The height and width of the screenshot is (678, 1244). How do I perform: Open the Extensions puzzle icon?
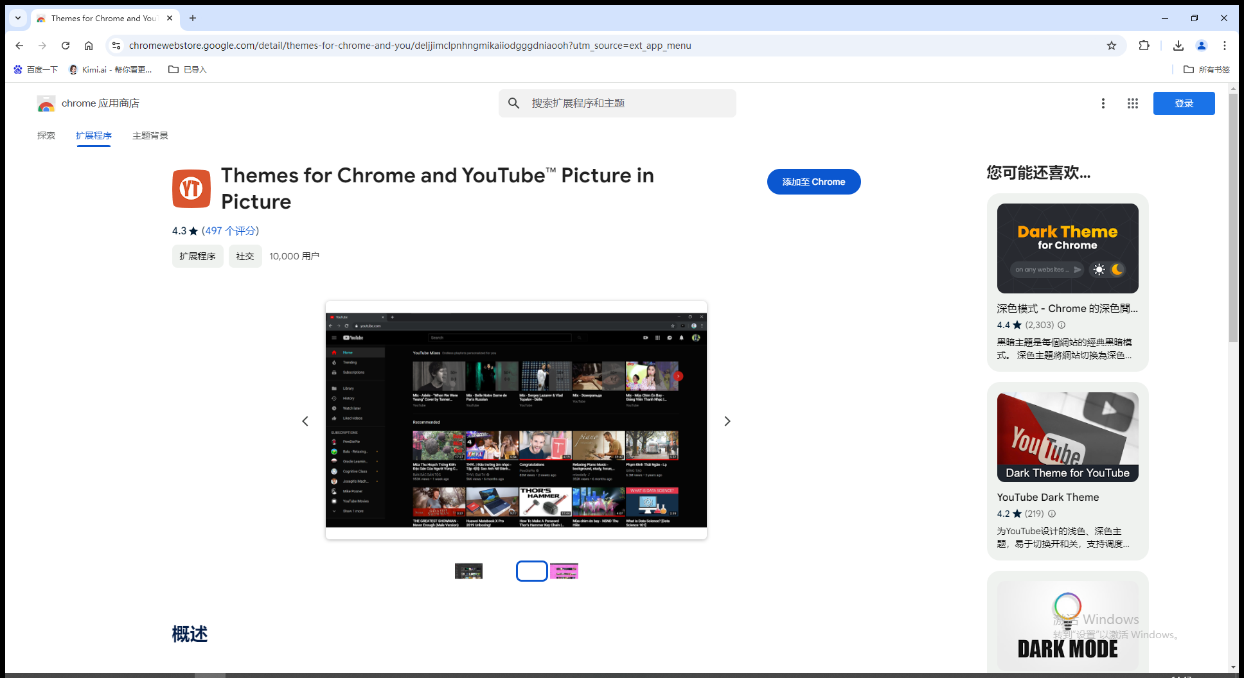tap(1144, 46)
